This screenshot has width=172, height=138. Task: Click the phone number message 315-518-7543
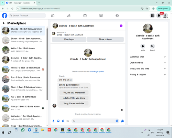coord(65,80)
